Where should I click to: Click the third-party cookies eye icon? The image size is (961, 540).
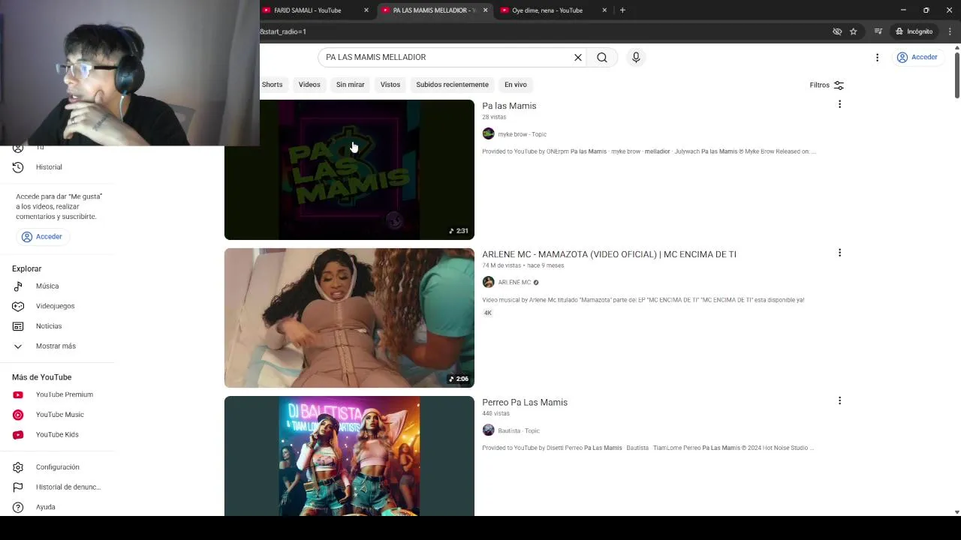click(837, 31)
